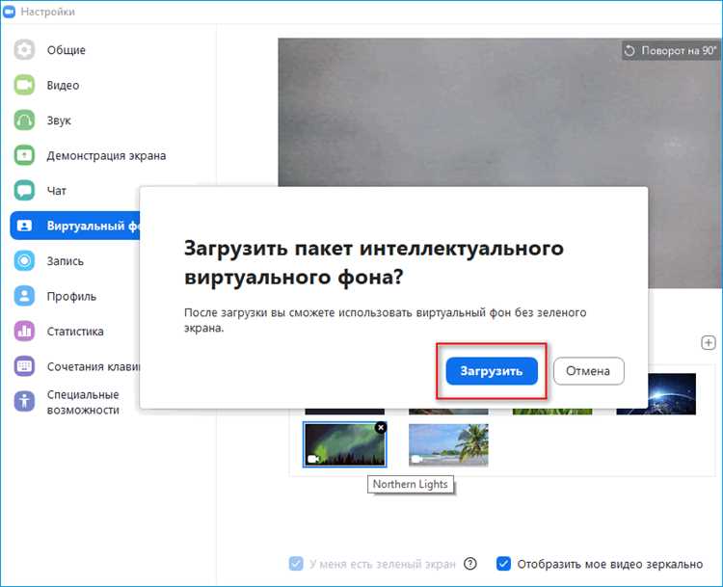This screenshot has width=723, height=587.
Task: Click the Zoom logo in title bar
Action: [9, 12]
